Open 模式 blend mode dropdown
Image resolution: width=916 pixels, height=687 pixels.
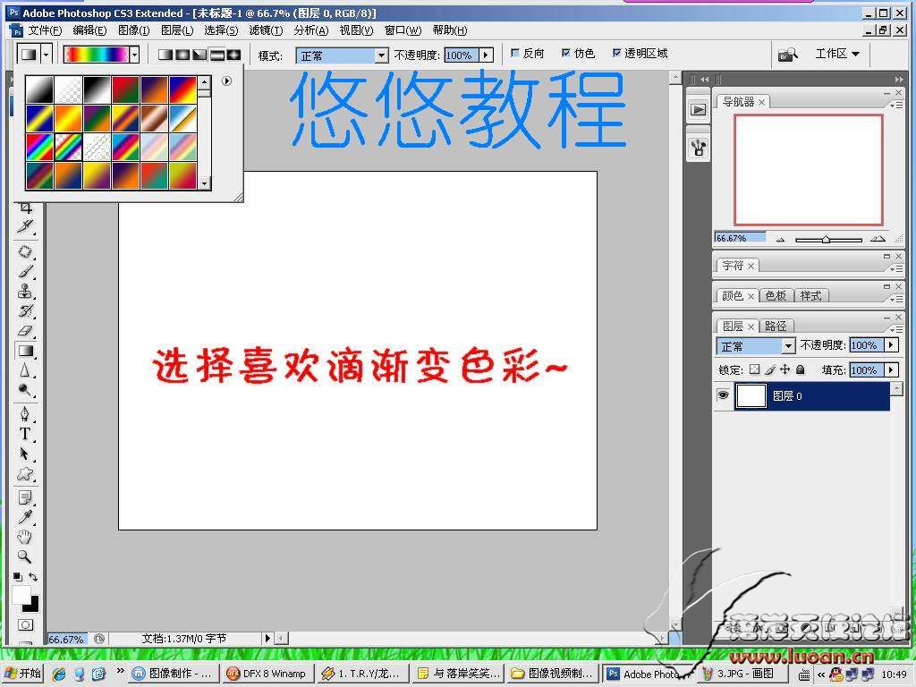pyautogui.click(x=381, y=55)
